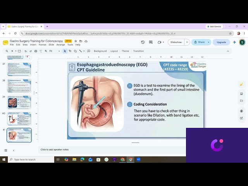Open the Help menu

click(78, 45)
